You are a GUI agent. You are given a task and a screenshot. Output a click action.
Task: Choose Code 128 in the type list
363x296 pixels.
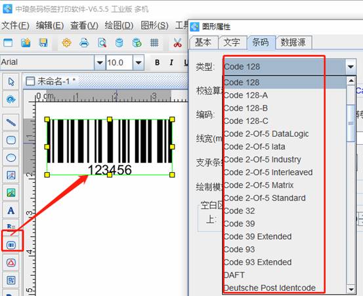tap(285, 83)
